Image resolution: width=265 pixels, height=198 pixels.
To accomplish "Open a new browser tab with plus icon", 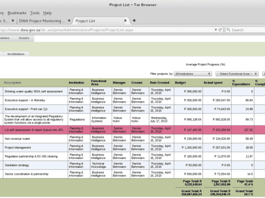I will point(134,21).
